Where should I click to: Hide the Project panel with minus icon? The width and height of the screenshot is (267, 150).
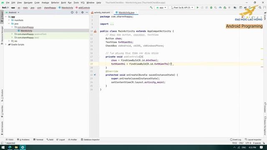click(x=87, y=12)
